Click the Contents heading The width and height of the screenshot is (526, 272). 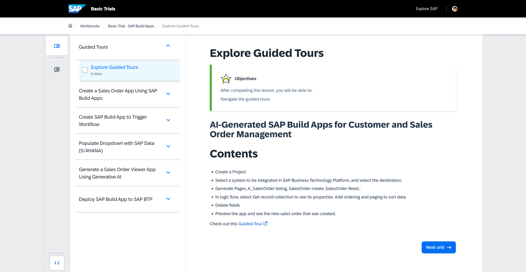click(234, 154)
